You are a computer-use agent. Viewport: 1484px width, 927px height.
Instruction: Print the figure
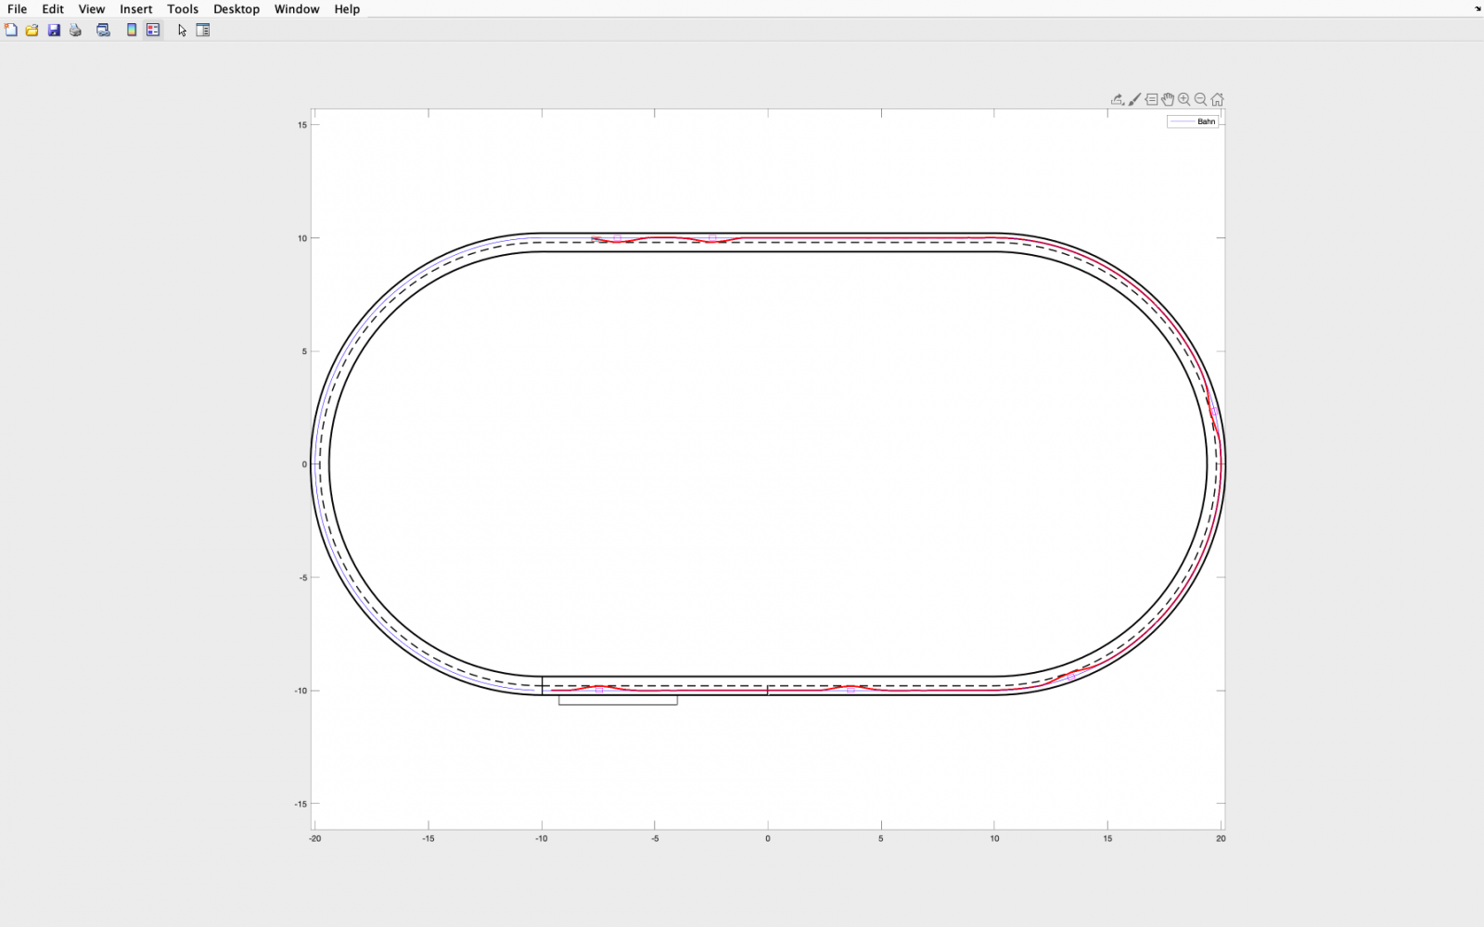click(x=76, y=31)
